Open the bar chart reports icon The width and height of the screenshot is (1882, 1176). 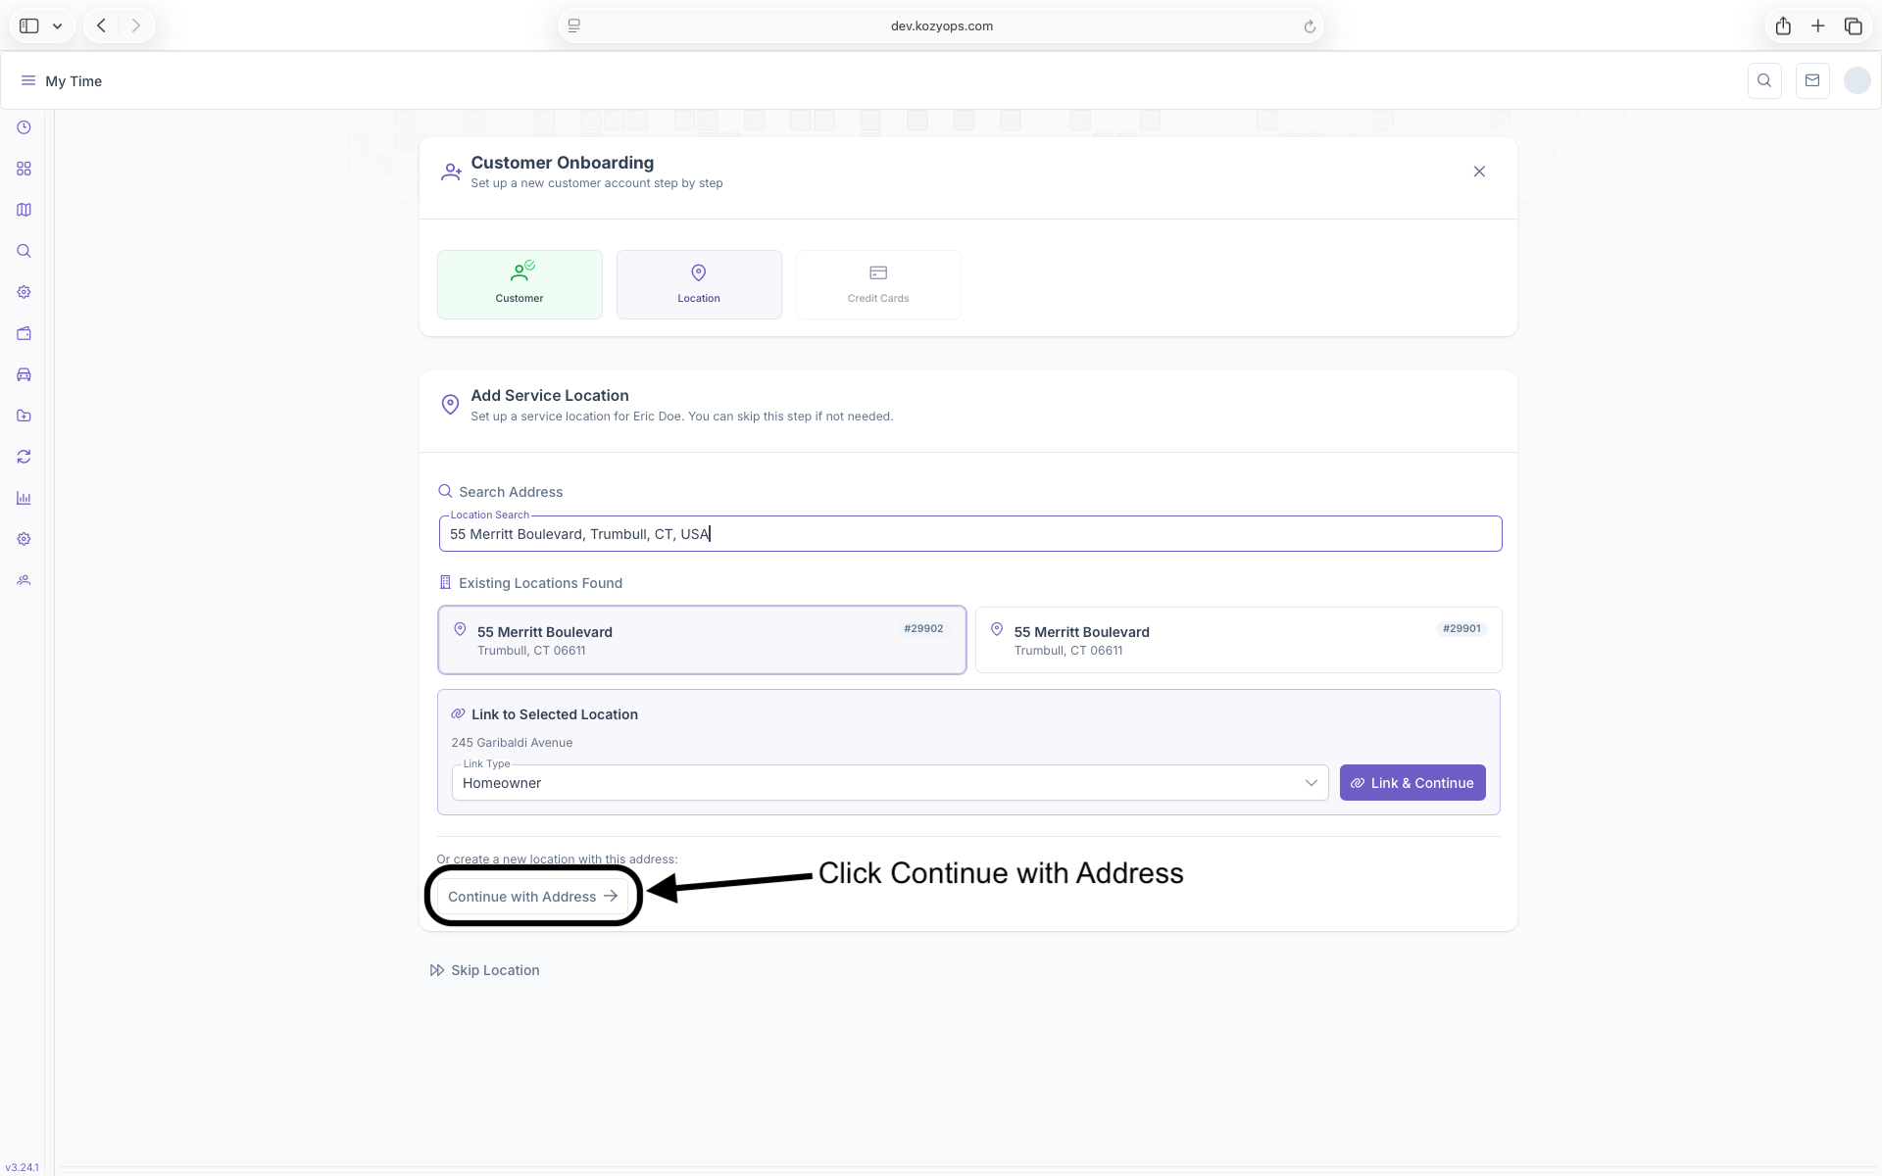tap(24, 498)
